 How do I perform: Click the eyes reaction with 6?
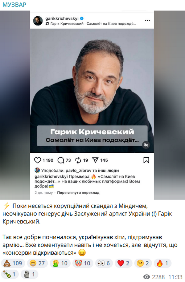click(104, 263)
